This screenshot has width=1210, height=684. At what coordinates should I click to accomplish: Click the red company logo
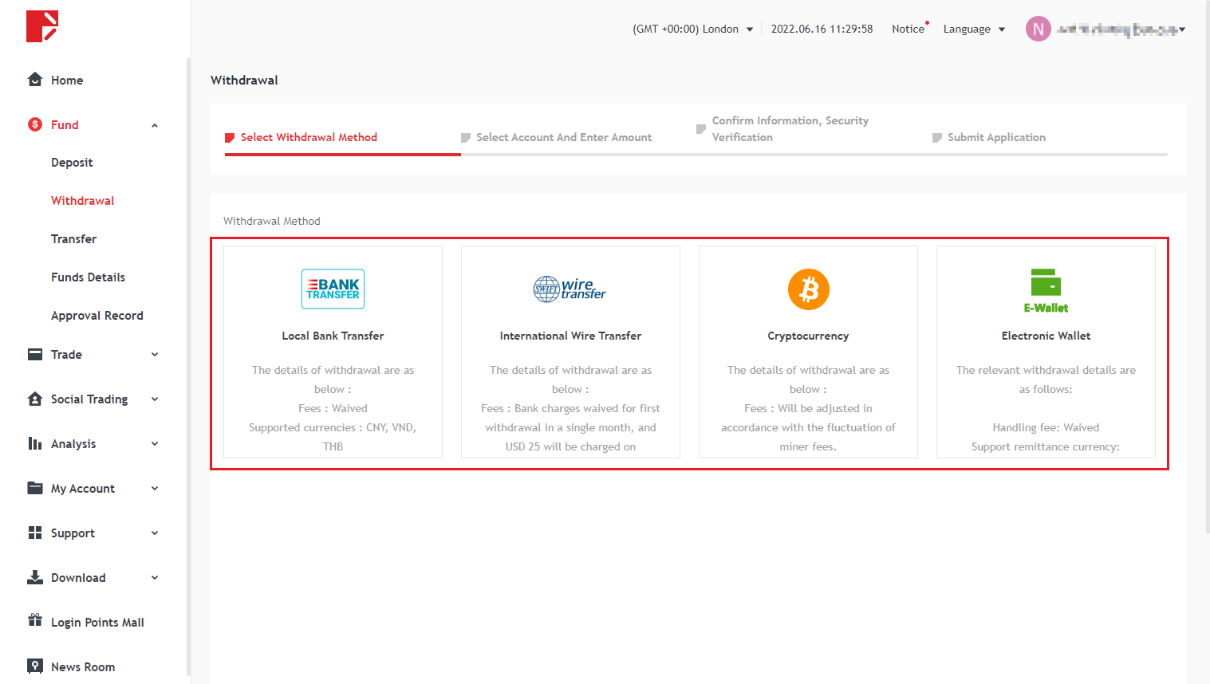[42, 26]
